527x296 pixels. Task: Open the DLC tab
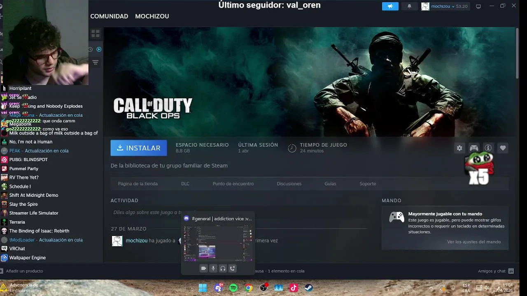tap(185, 184)
